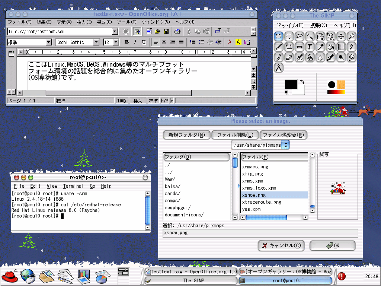Toggle bold formatting in OpenOffice
Viewport: 381px width, 286px height.
tap(127, 42)
